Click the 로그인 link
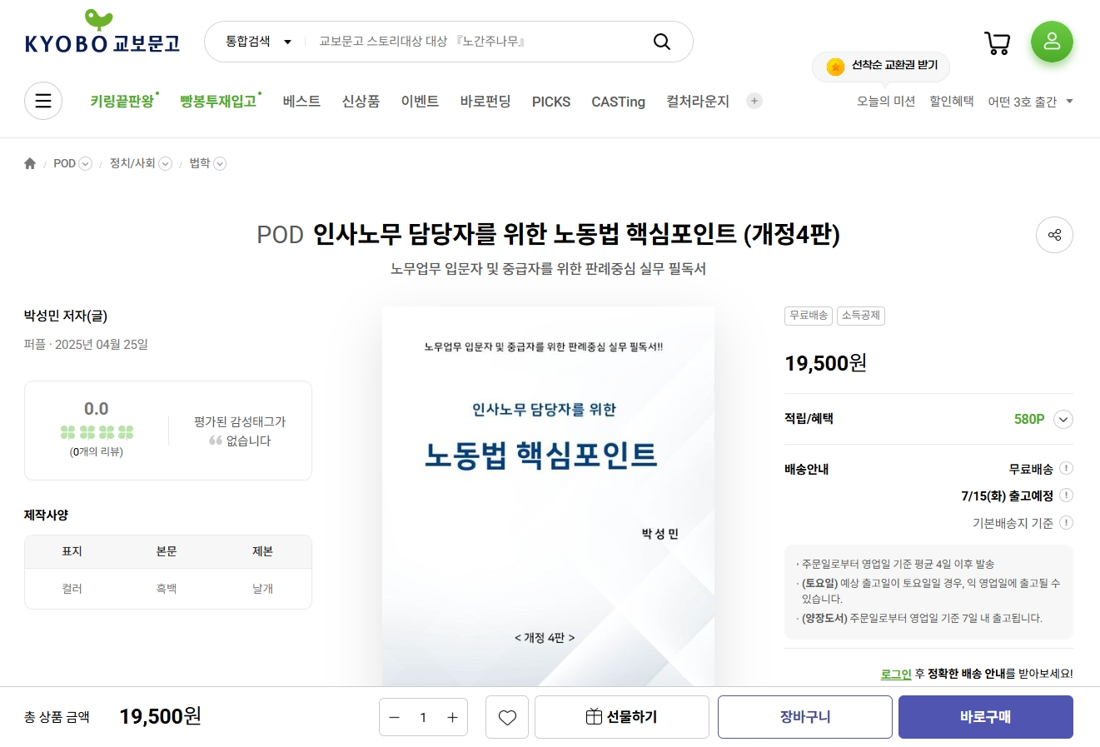Screen dimensions: 1100x747 tap(896, 674)
